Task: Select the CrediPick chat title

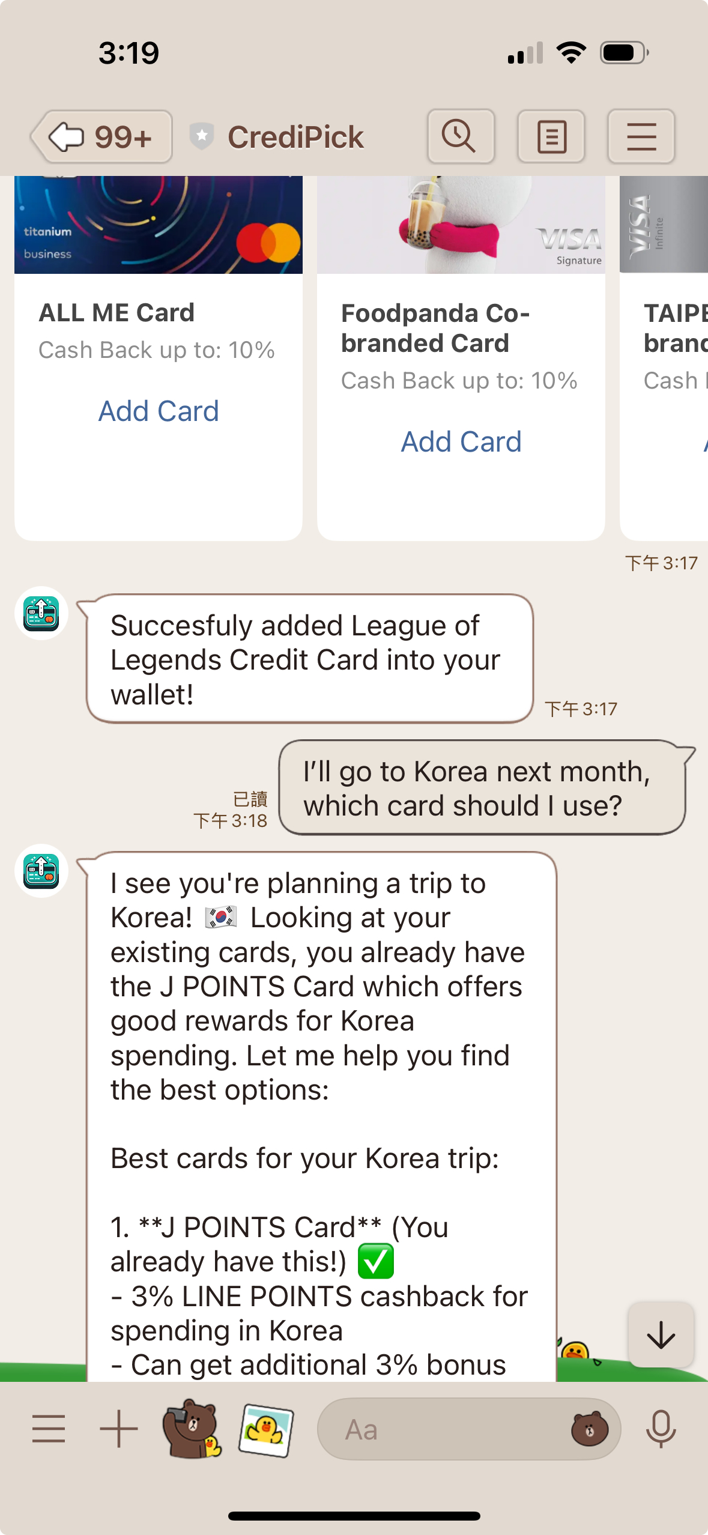Action: (x=295, y=137)
